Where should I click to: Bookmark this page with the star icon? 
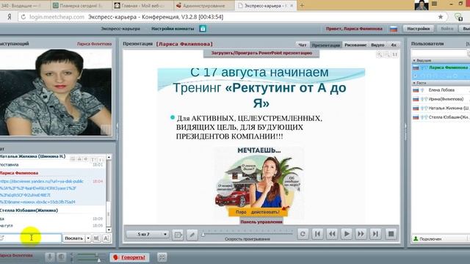(x=441, y=17)
